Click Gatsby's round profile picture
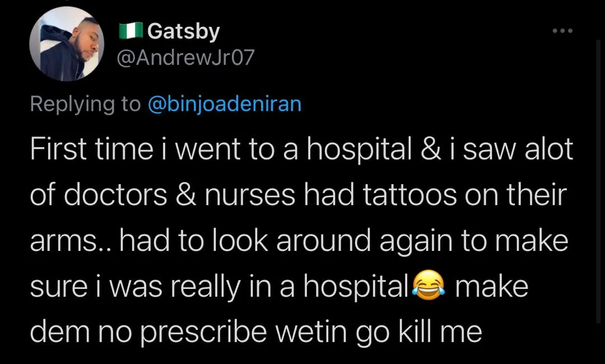This screenshot has width=605, height=364. click(67, 44)
